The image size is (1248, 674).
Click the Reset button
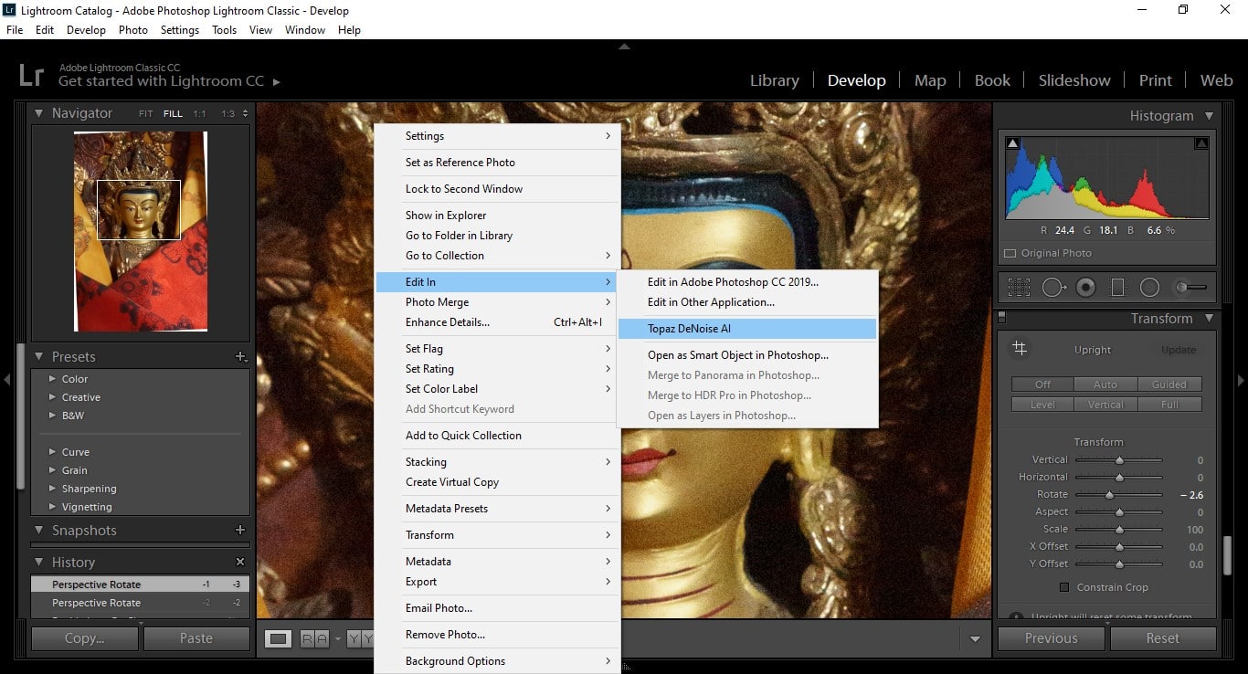1163,638
